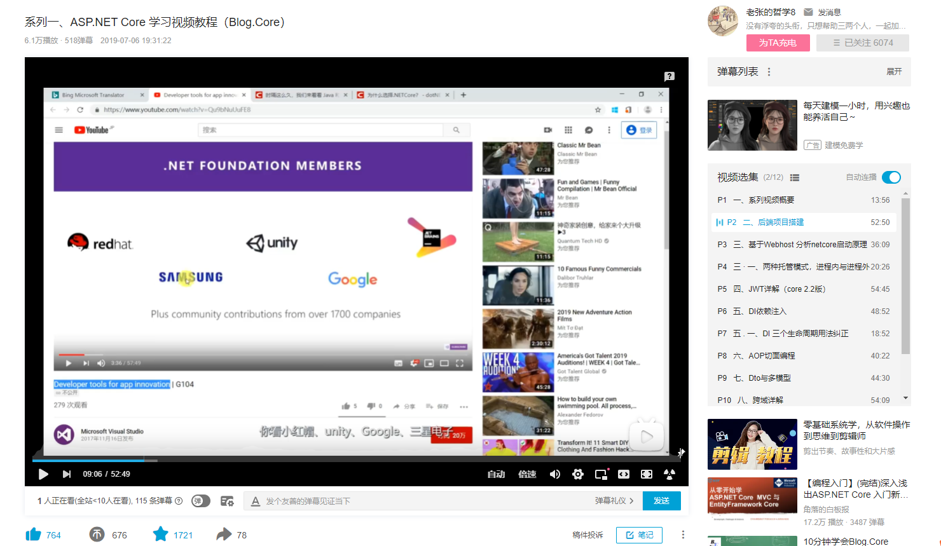Open the 自动 video quality menu
Viewport: 941px width, 546px height.
[x=496, y=474]
